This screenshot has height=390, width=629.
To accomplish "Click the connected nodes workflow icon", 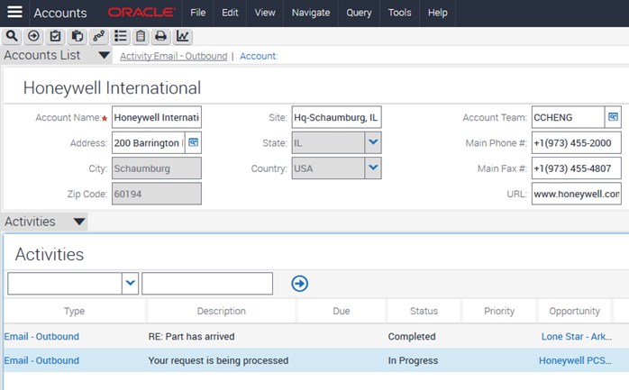I will [x=99, y=36].
